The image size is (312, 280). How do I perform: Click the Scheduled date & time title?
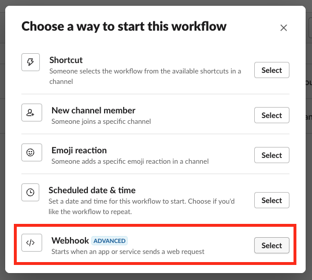coord(92,190)
